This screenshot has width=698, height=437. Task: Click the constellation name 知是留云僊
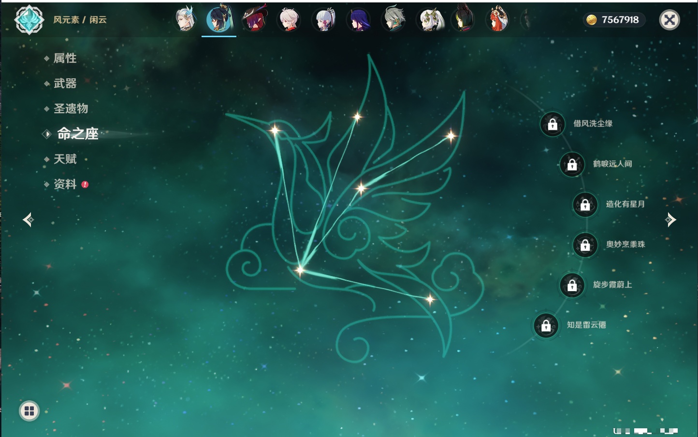[586, 325]
